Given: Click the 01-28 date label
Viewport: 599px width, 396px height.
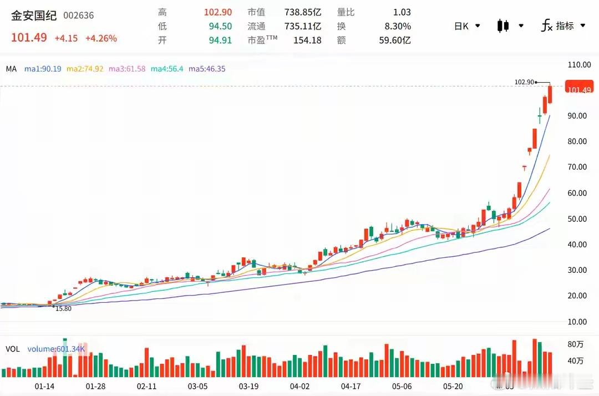Looking at the screenshot, I should coord(95,387).
